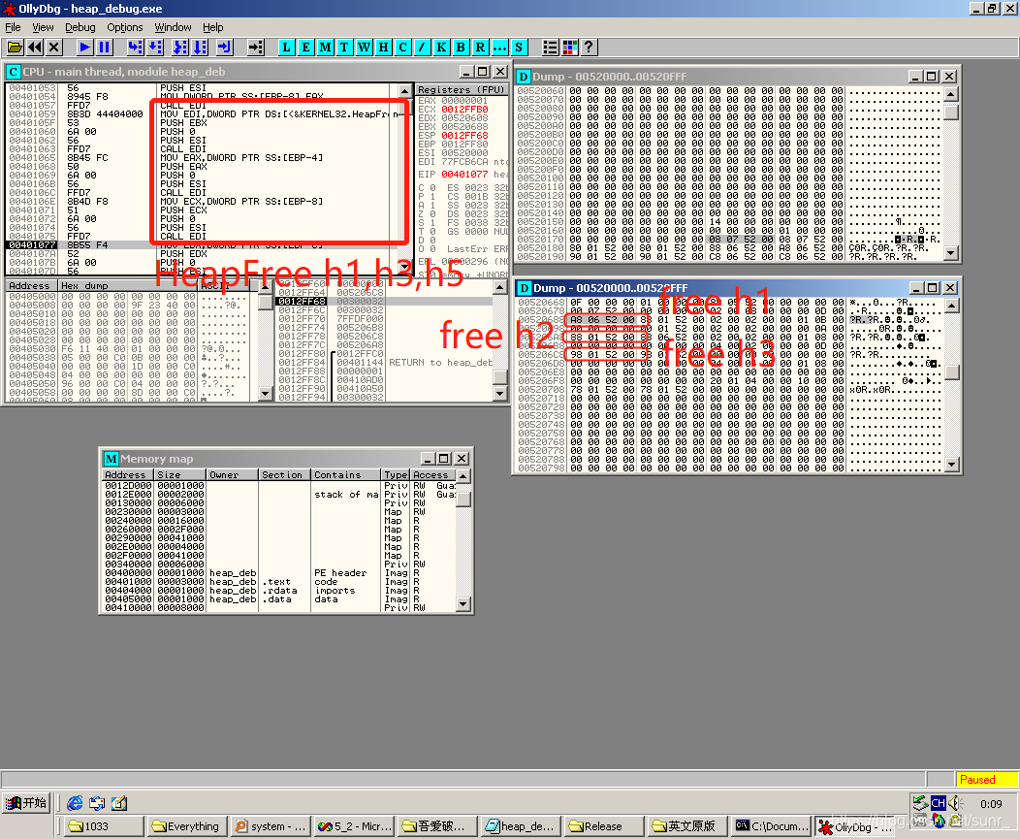Click scroll down arrow in Memory map
This screenshot has width=1020, height=839.
(x=462, y=604)
